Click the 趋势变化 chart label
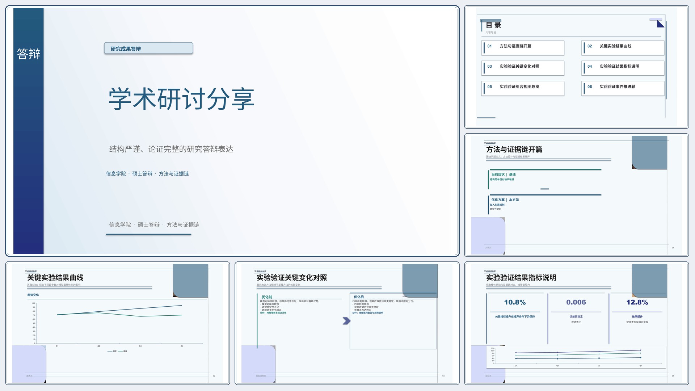 click(33, 295)
